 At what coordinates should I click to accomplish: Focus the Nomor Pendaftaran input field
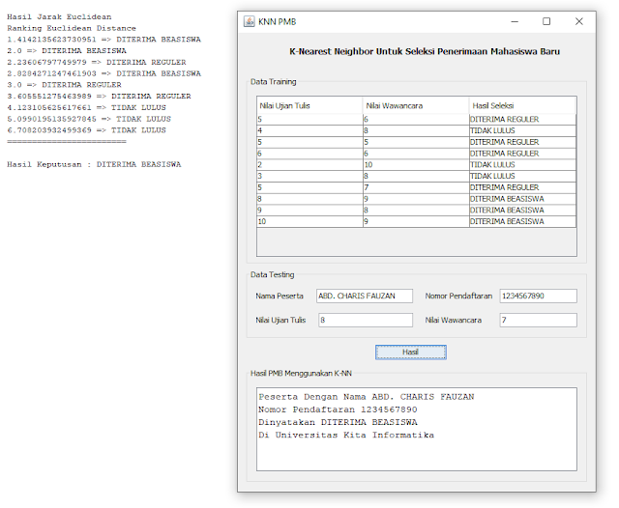point(538,296)
